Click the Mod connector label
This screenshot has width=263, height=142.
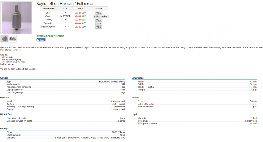point(14,84)
